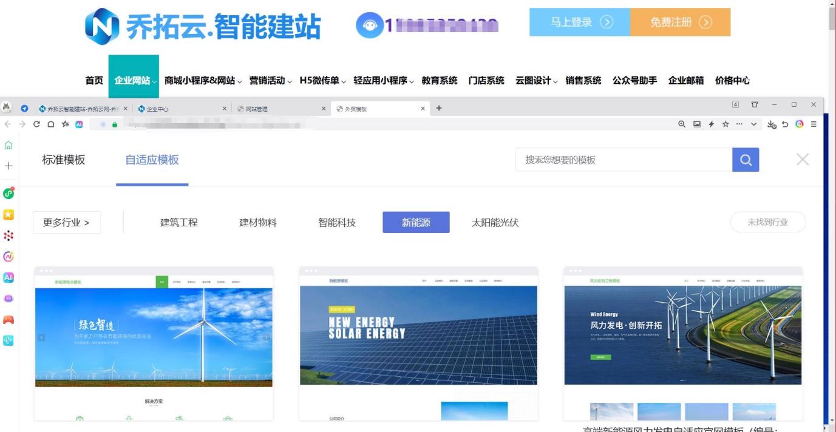Image resolution: width=836 pixels, height=432 pixels.
Task: Open the browser hamburger menu
Action: (814, 124)
